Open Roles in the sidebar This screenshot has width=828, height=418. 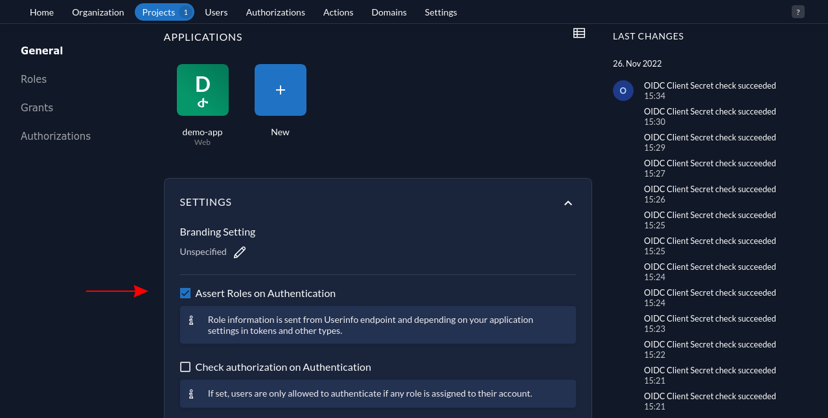tap(34, 79)
